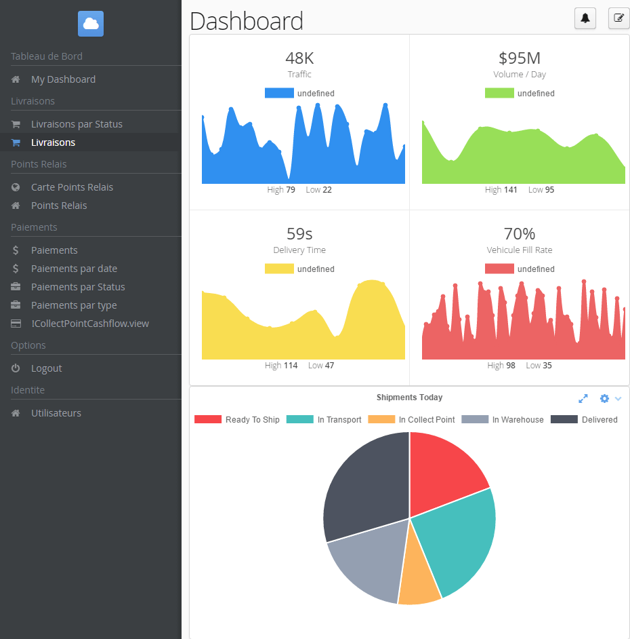Click the 48K Traffic value
Image resolution: width=630 pixels, height=639 pixels.
(x=299, y=58)
